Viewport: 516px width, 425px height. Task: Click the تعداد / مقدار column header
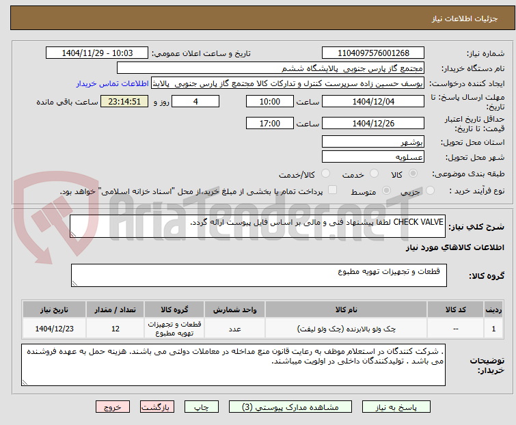(x=116, y=310)
